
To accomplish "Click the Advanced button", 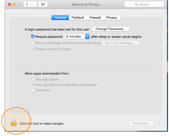I will [141, 123].
